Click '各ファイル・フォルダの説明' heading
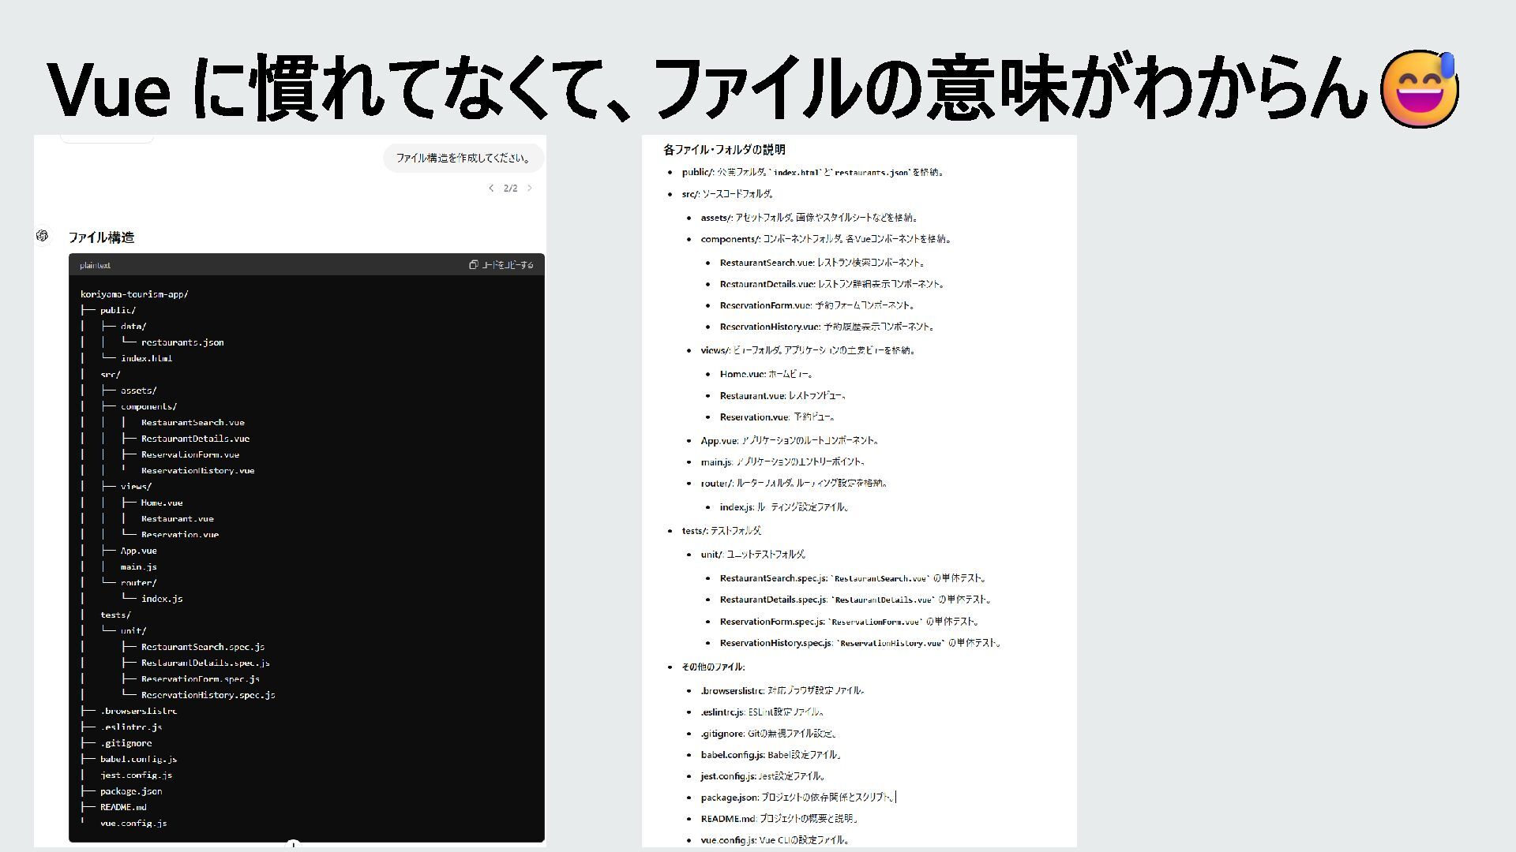Image resolution: width=1516 pixels, height=852 pixels. point(724,150)
